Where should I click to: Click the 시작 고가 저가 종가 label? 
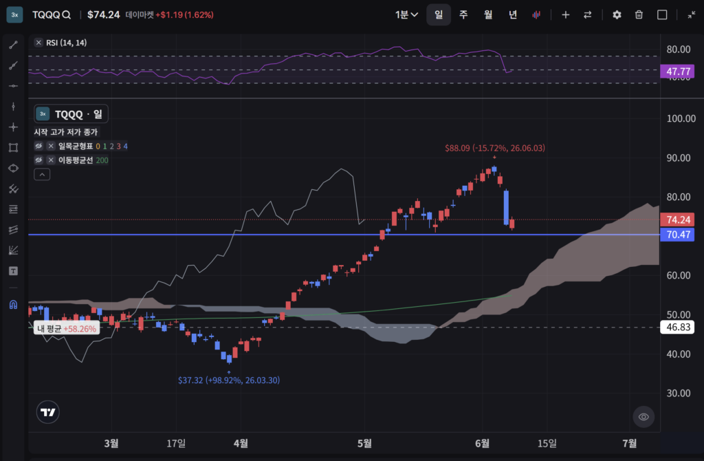point(65,132)
